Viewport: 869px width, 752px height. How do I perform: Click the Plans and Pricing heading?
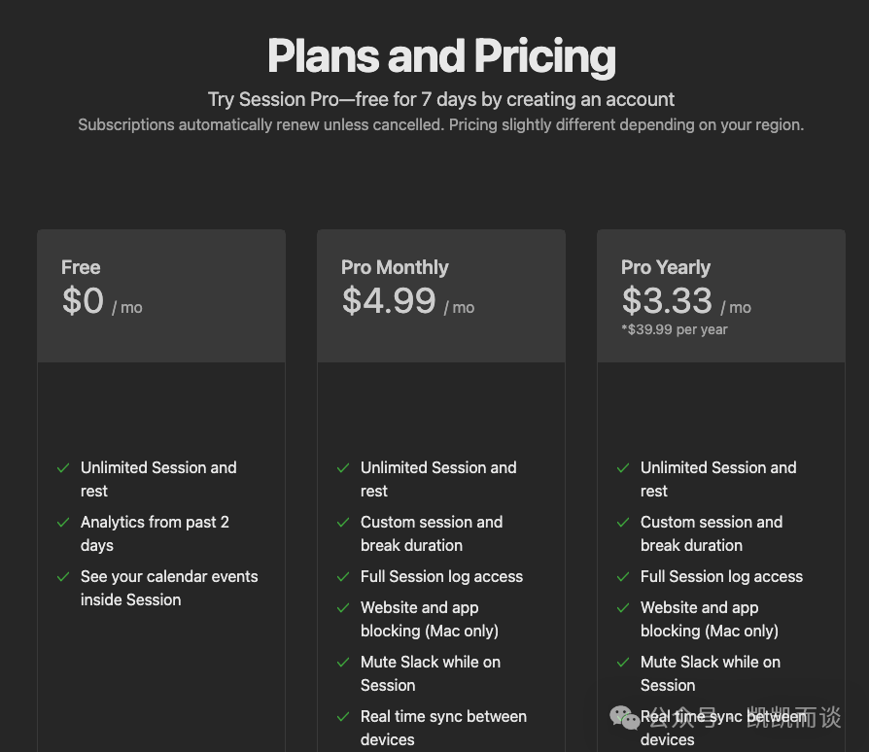(x=441, y=56)
